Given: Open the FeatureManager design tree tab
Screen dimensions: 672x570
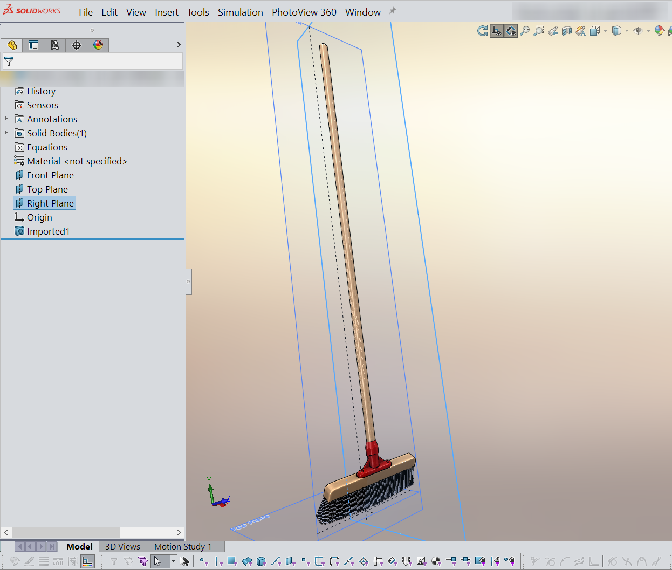Looking at the screenshot, I should click(x=12, y=45).
